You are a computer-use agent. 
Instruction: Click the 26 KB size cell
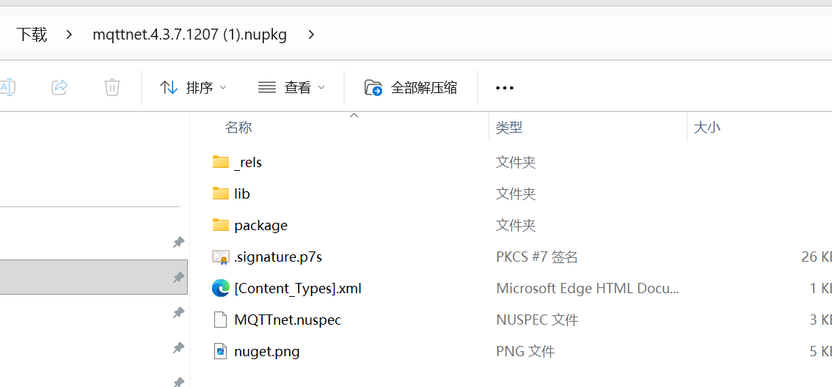(817, 258)
